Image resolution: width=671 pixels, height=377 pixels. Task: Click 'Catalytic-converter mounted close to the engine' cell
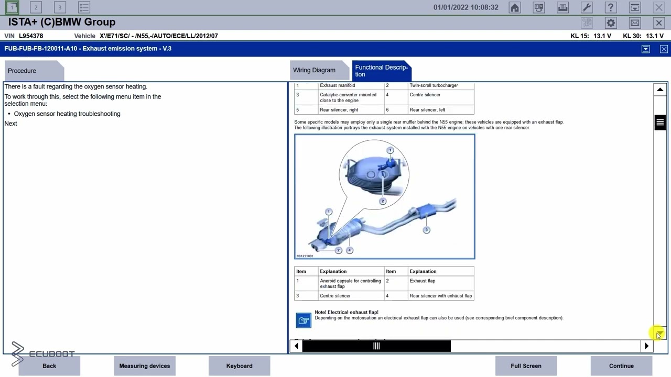tap(351, 97)
